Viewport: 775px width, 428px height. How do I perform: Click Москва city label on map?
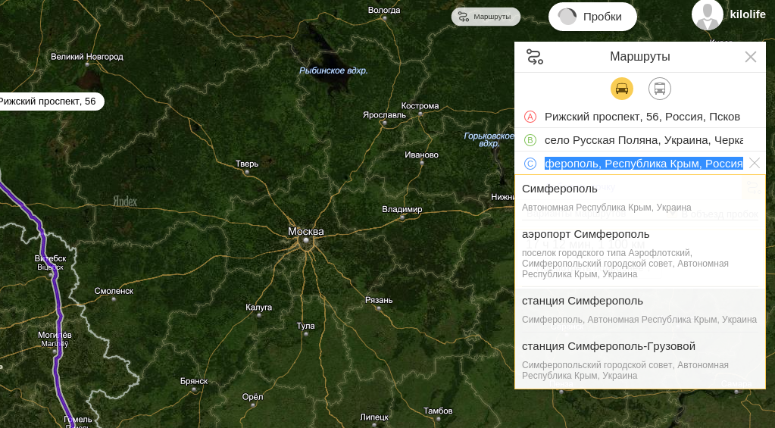(x=306, y=231)
